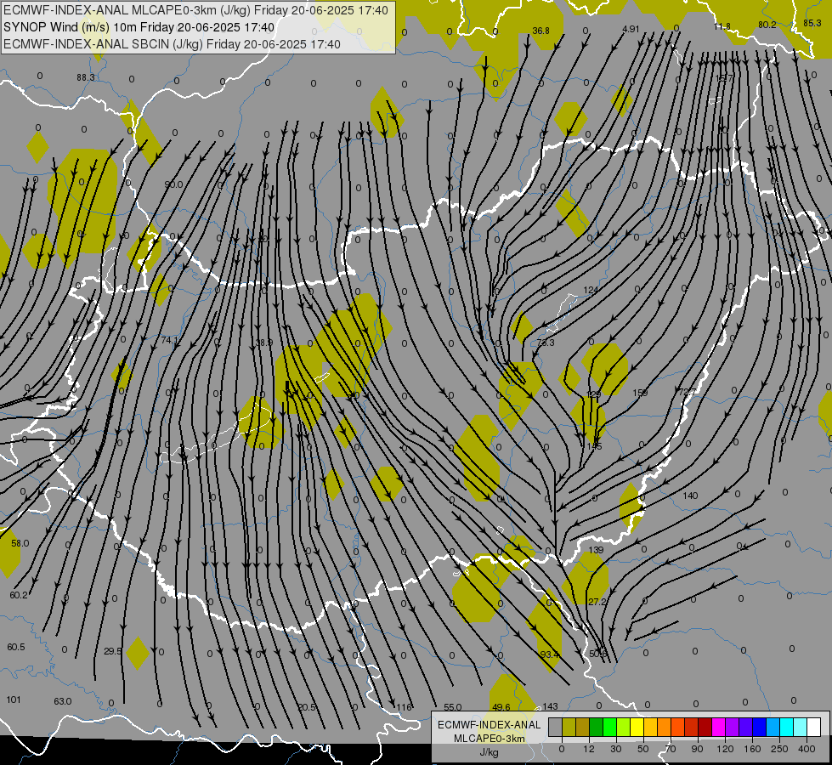Click the map value 140
The width and height of the screenshot is (832, 765).
(690, 496)
